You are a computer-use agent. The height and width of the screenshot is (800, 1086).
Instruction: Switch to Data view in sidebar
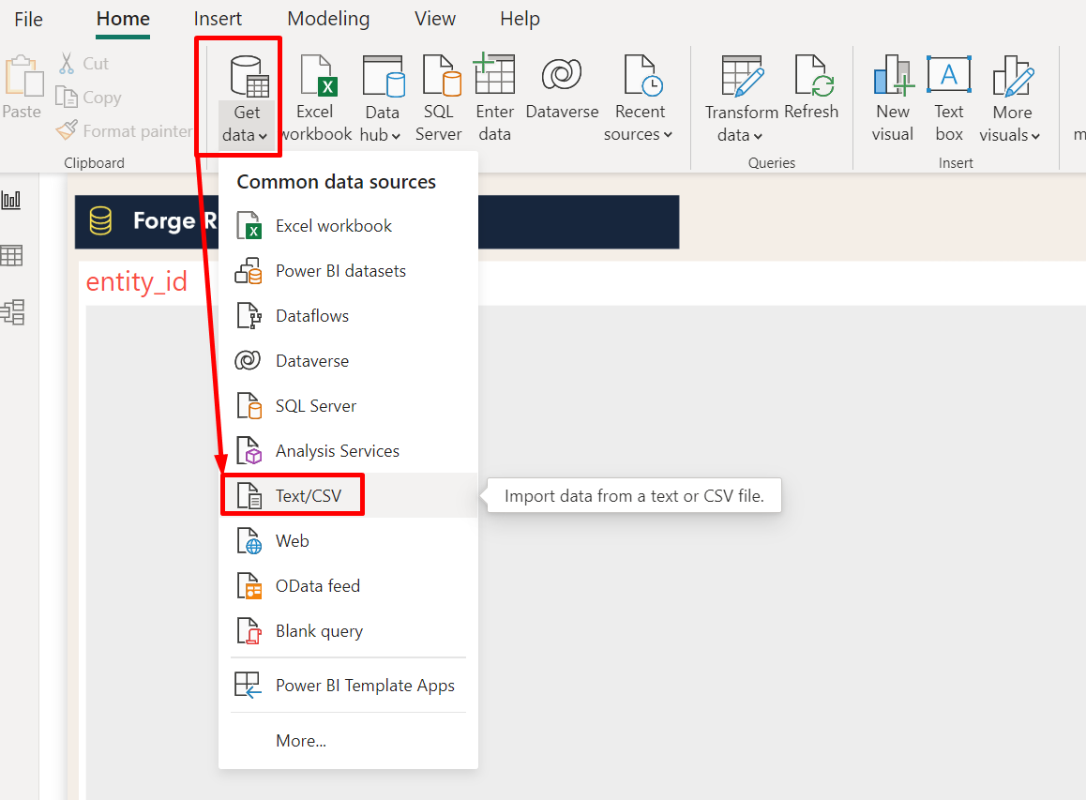pos(13,255)
